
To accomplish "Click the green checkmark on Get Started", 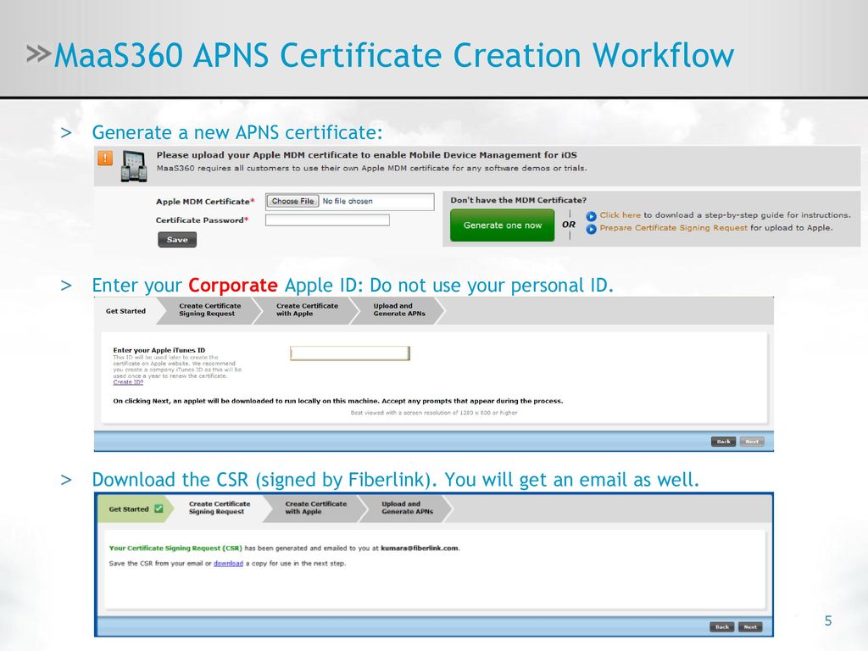I will coord(159,509).
